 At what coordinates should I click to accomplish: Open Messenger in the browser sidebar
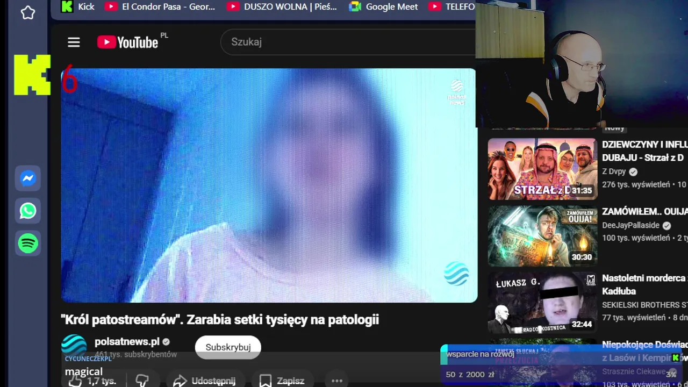click(x=28, y=178)
